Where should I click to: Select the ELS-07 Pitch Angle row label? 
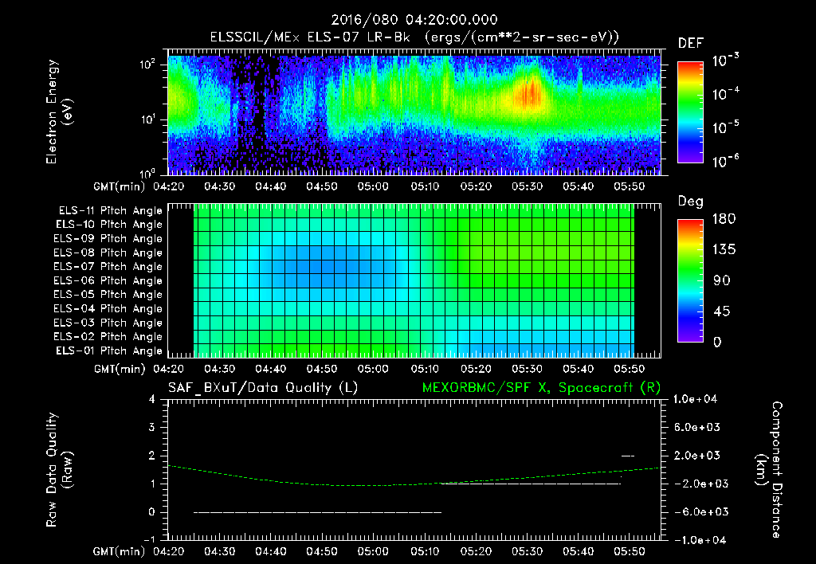108,267
